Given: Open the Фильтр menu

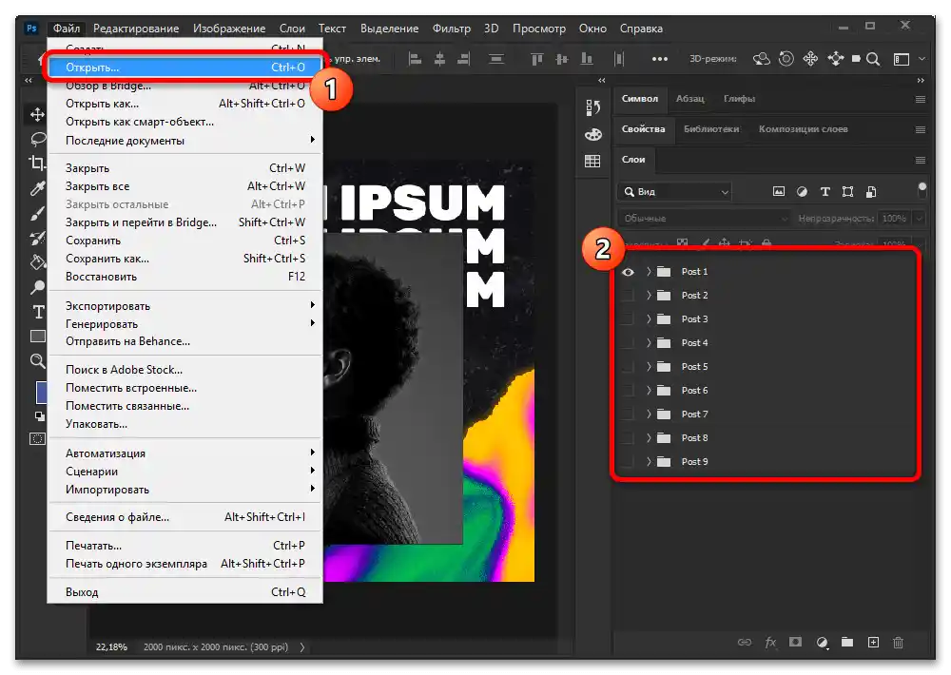Looking at the screenshot, I should point(451,29).
